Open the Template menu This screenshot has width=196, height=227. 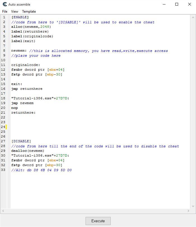pos(29,12)
